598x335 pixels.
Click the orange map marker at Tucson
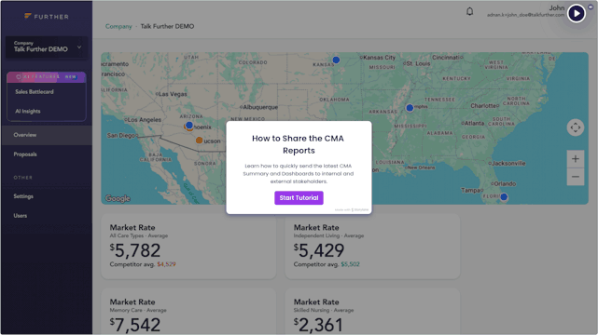click(x=199, y=141)
